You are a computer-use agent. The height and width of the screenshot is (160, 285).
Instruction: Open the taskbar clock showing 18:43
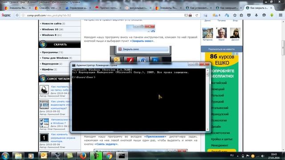click(x=274, y=156)
